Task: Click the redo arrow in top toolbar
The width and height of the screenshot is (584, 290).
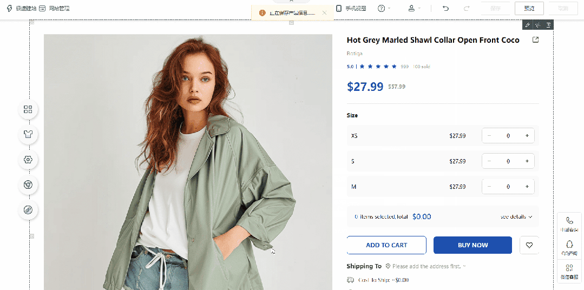Action: 467,9
